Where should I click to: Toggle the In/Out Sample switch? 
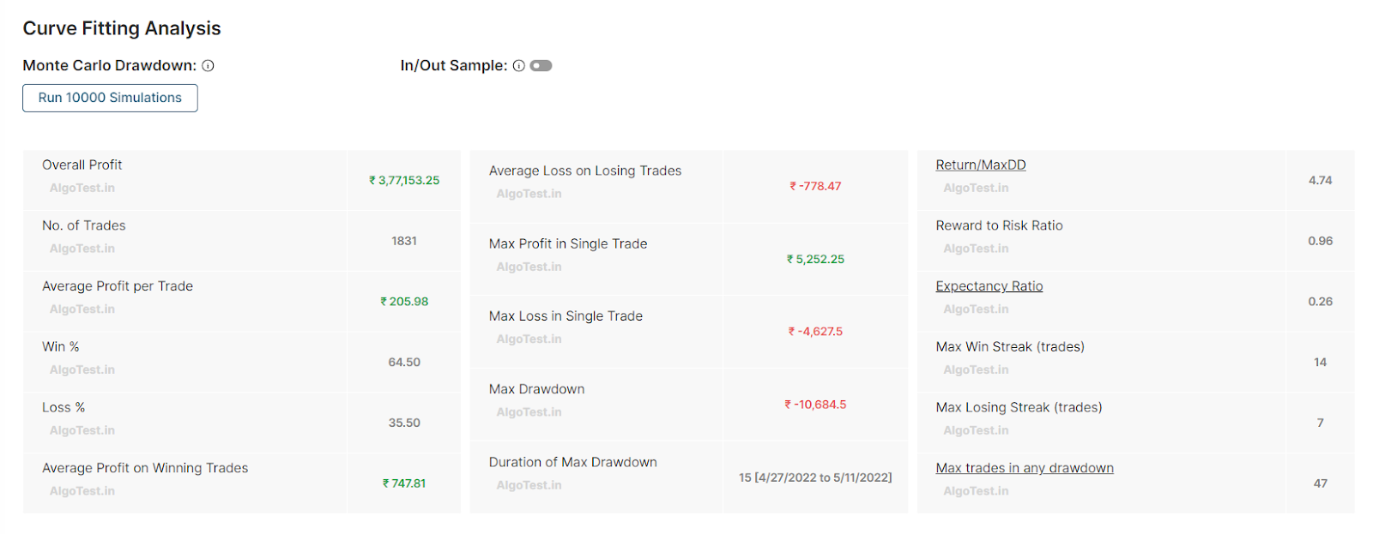tap(541, 66)
